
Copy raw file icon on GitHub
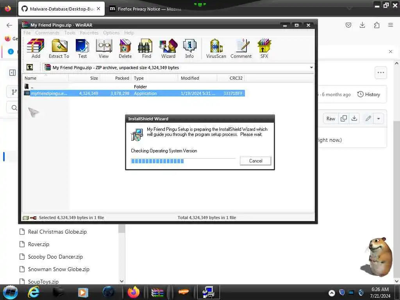click(344, 118)
